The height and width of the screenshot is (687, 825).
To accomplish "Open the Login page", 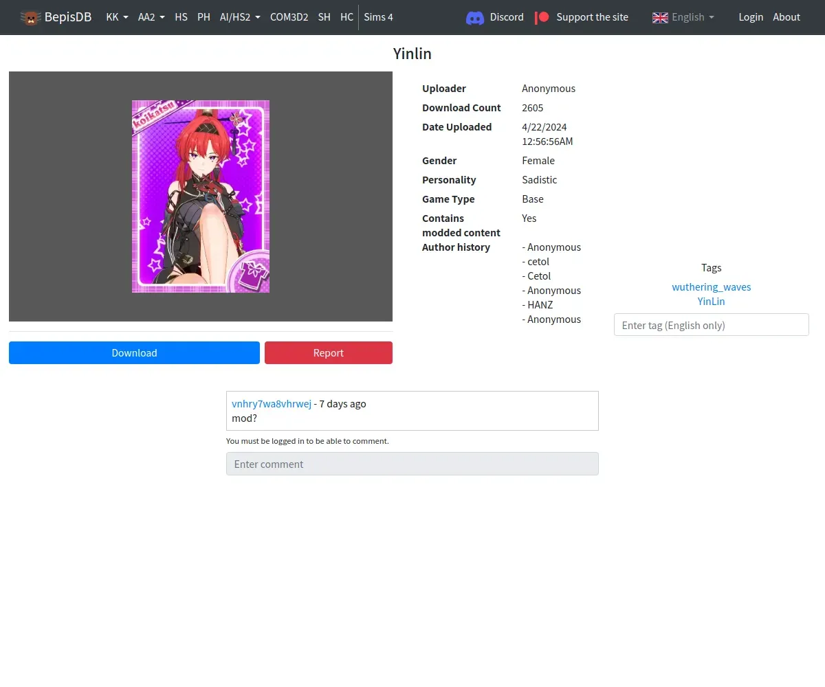I will [x=751, y=17].
